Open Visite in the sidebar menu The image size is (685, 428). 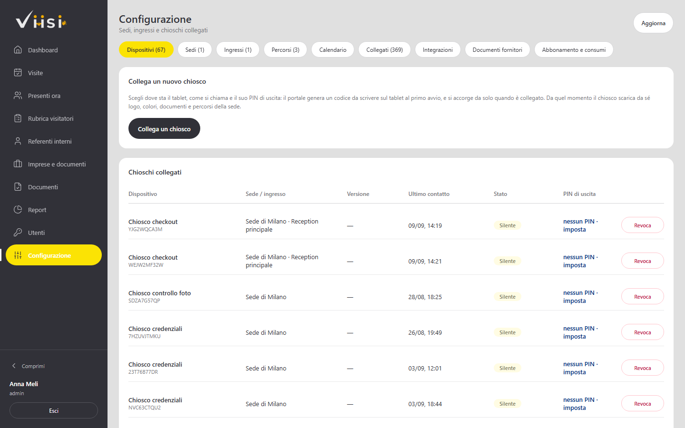pos(54,73)
